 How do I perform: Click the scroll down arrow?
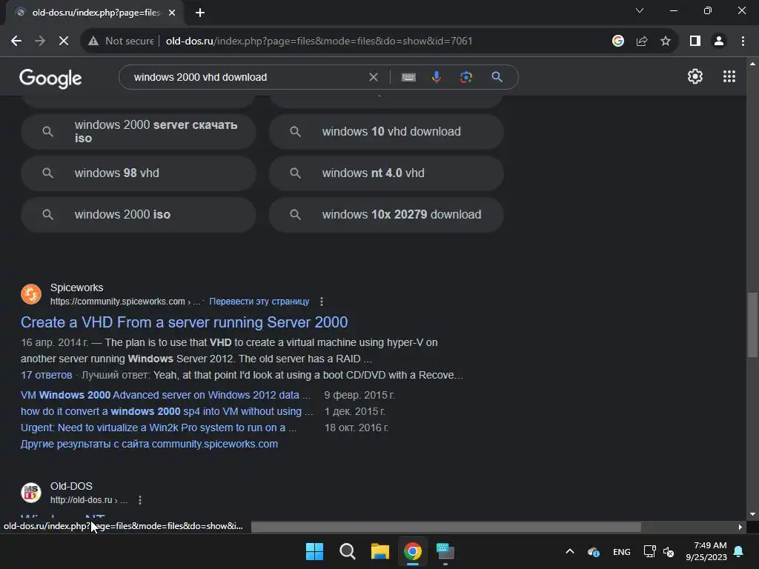[x=752, y=514]
